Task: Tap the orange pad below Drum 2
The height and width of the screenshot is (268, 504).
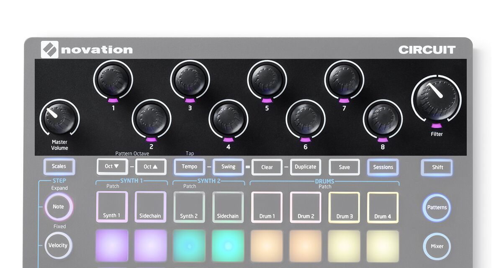Action: pyautogui.click(x=306, y=246)
